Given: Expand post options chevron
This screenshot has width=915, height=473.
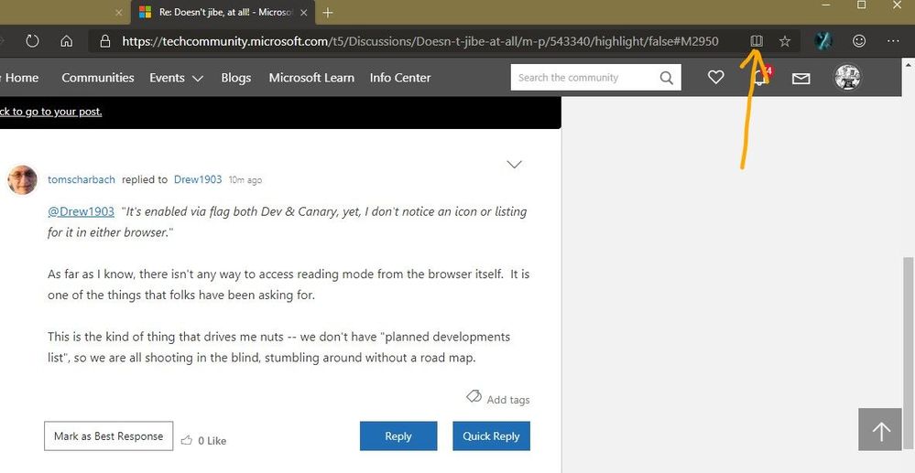Looking at the screenshot, I should [x=514, y=165].
